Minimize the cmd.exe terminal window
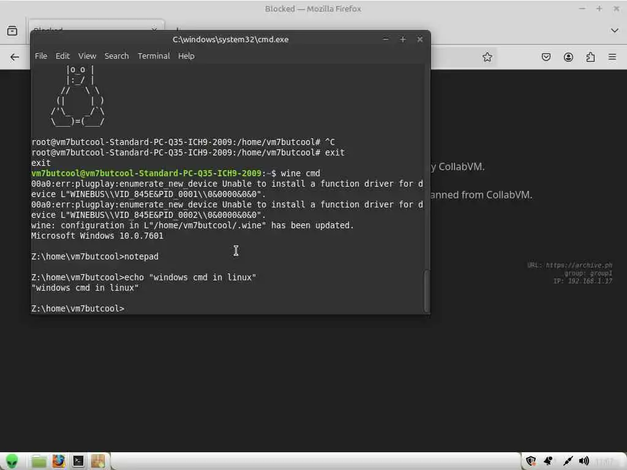Screen dimensions: 627x470 click(x=386, y=39)
